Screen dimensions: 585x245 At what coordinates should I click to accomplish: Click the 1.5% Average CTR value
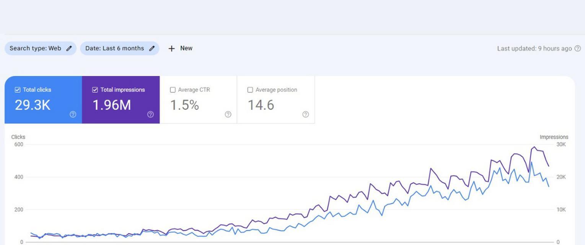point(184,105)
